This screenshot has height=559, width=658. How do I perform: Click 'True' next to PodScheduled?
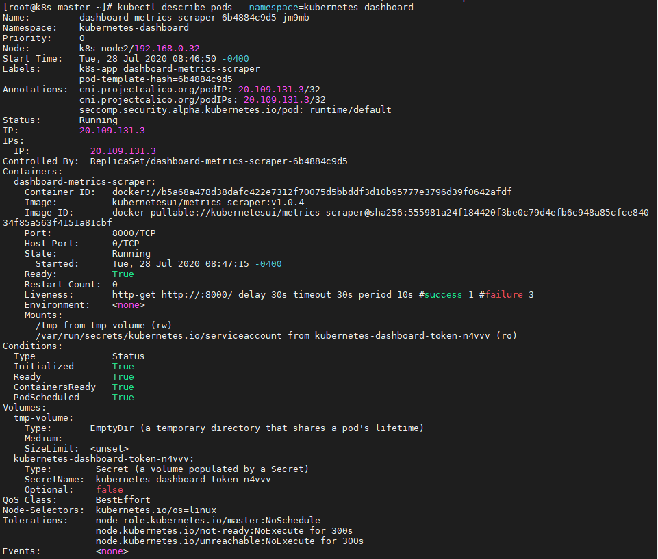click(x=123, y=398)
